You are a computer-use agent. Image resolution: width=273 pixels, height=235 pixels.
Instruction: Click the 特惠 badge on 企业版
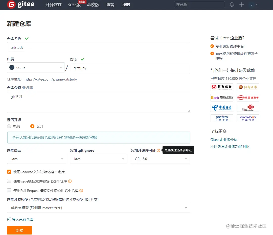(x=82, y=2)
